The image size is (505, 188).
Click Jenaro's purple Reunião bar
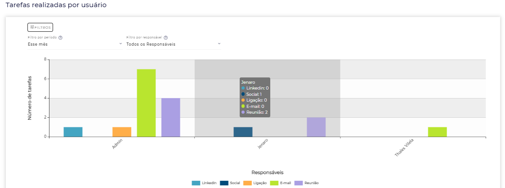[316, 127]
